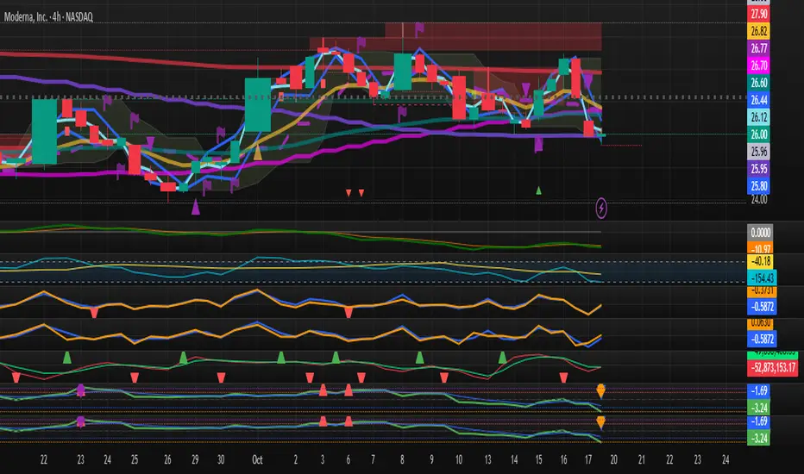Click date 9 on the time axis

[x=431, y=459]
